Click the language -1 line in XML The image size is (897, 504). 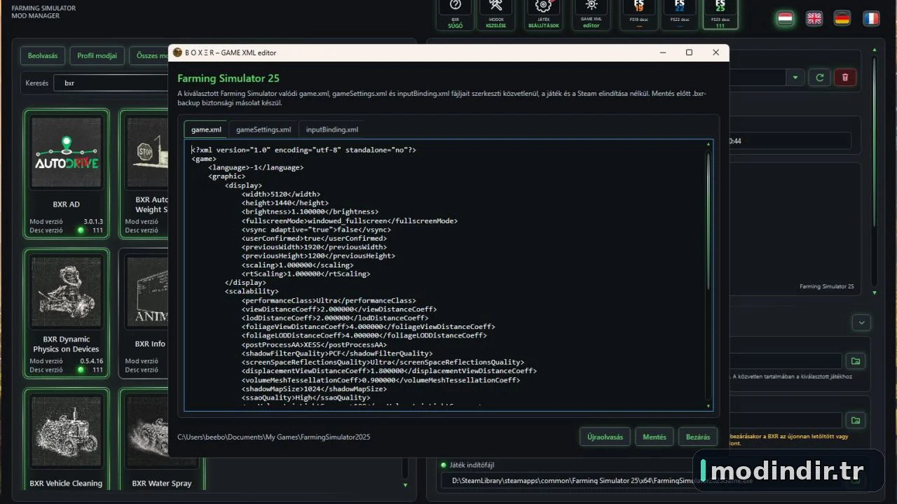256,167
